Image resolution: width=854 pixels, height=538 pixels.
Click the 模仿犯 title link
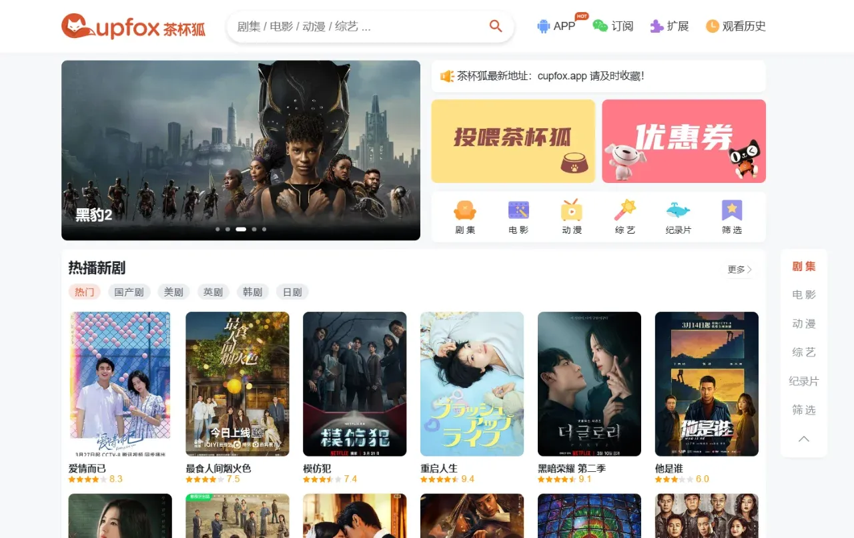(x=317, y=469)
